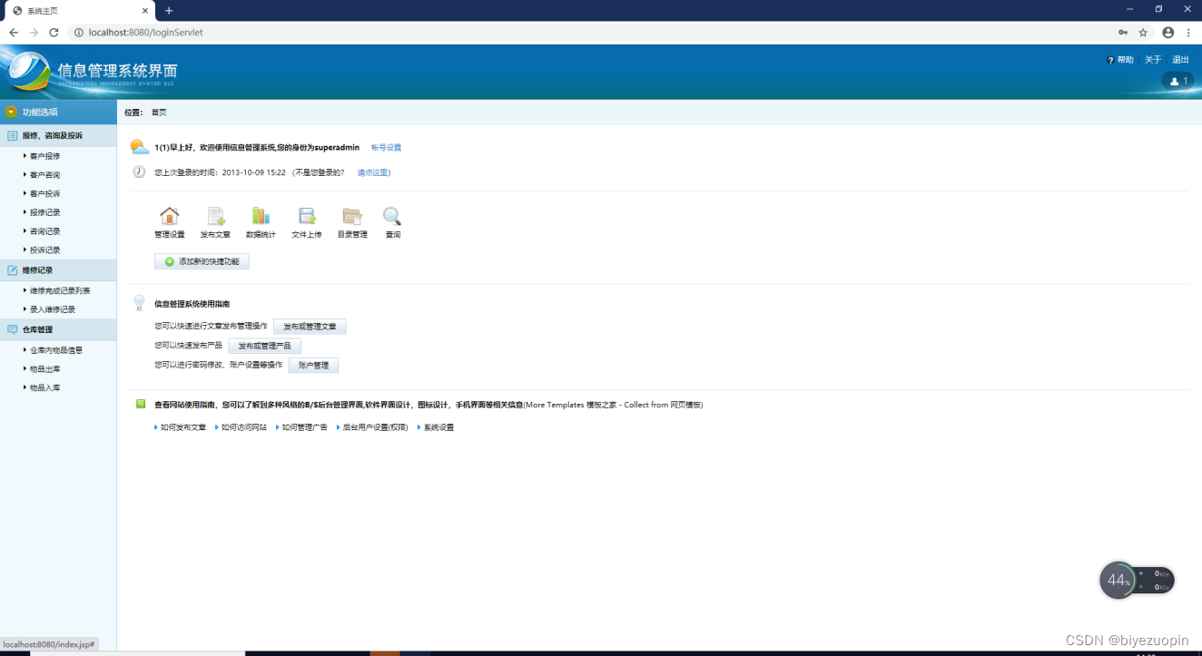Click the 首页 breadcrumb

point(159,113)
